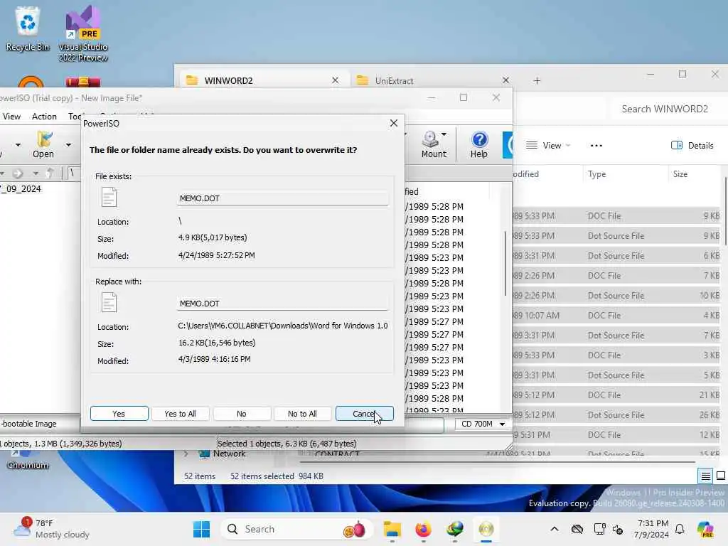Open the weather widget showing 78°F
The image size is (728, 546).
pyautogui.click(x=51, y=529)
